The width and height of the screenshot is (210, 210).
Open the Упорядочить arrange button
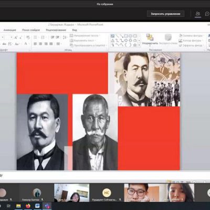[150, 40]
